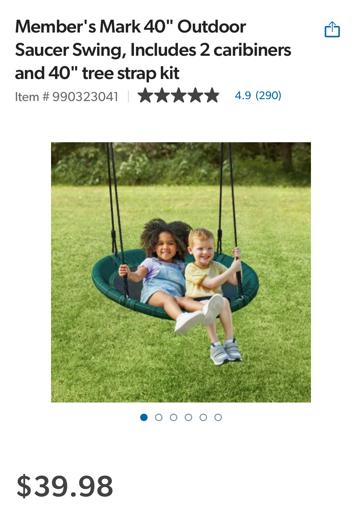Select the first filled carousel dot

(144, 417)
